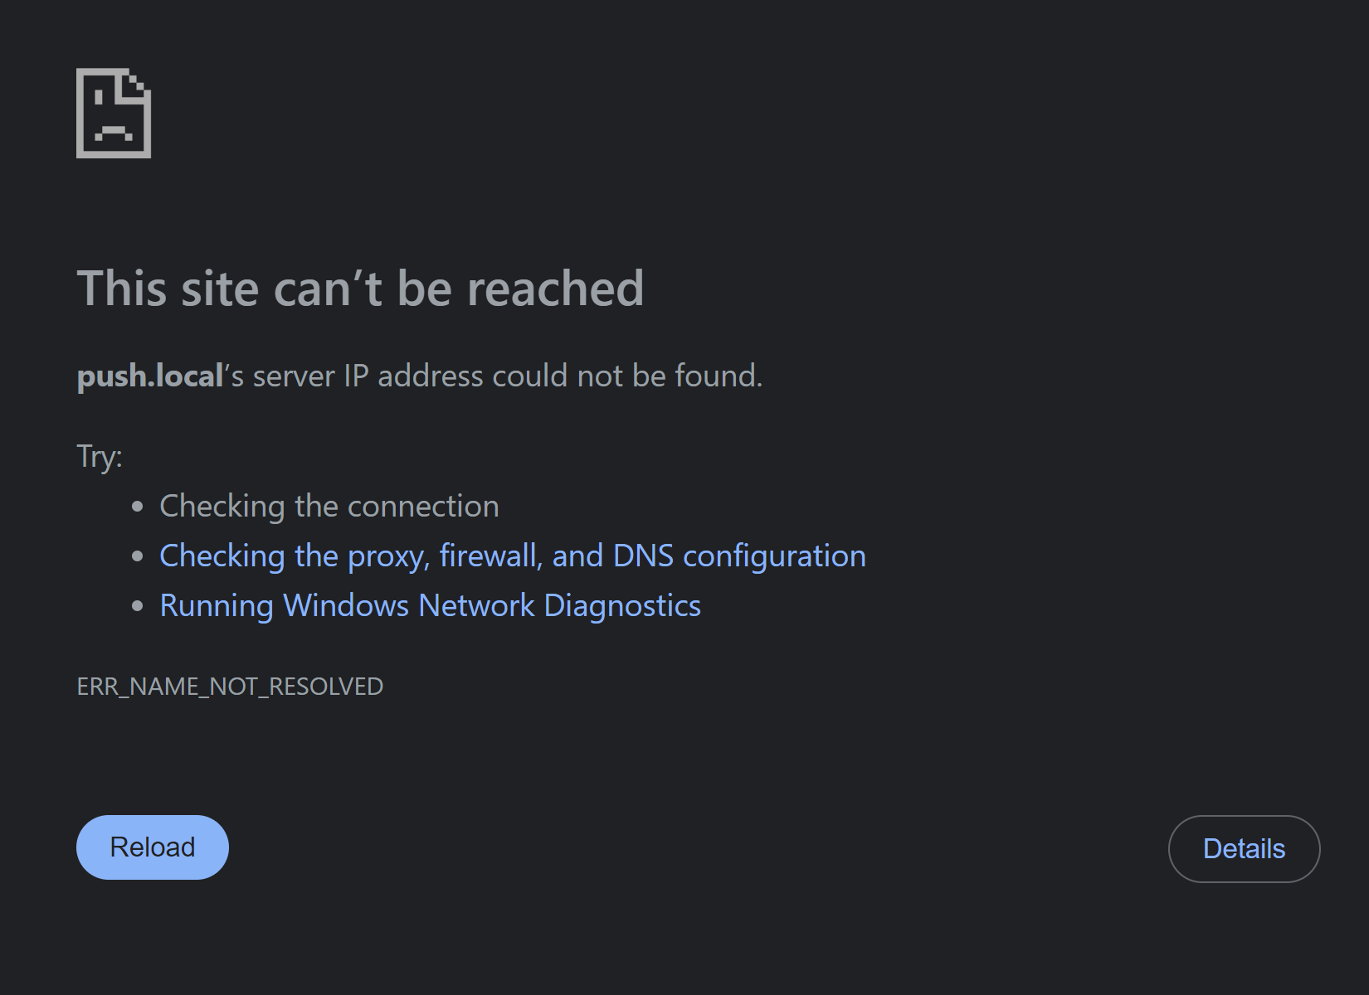Click the word "found" in the error message
This screenshot has width=1369, height=995.
[716, 376]
